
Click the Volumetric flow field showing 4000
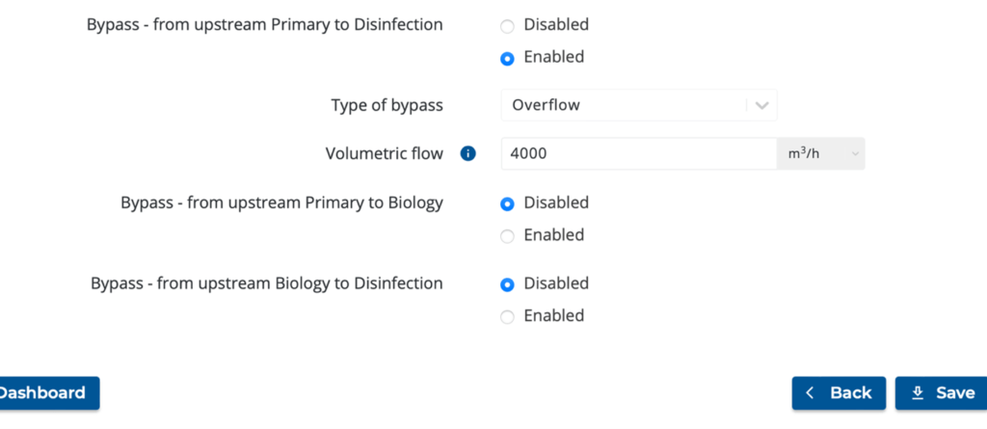[639, 153]
